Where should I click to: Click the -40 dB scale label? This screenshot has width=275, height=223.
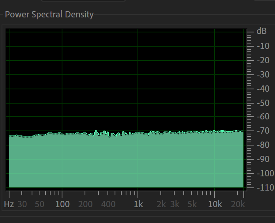point(263,89)
